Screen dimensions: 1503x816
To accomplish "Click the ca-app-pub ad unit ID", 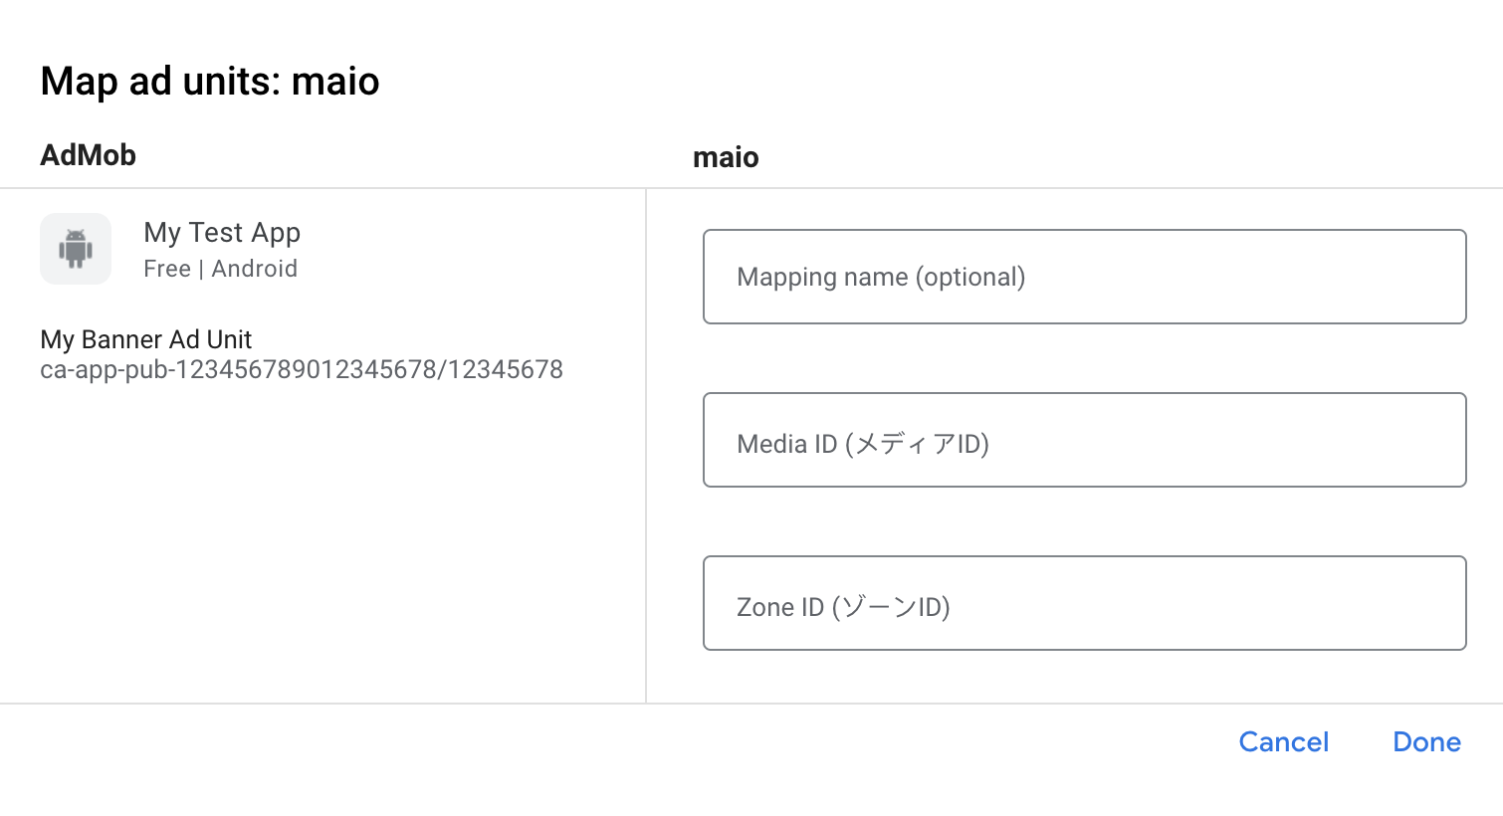I will click(302, 370).
